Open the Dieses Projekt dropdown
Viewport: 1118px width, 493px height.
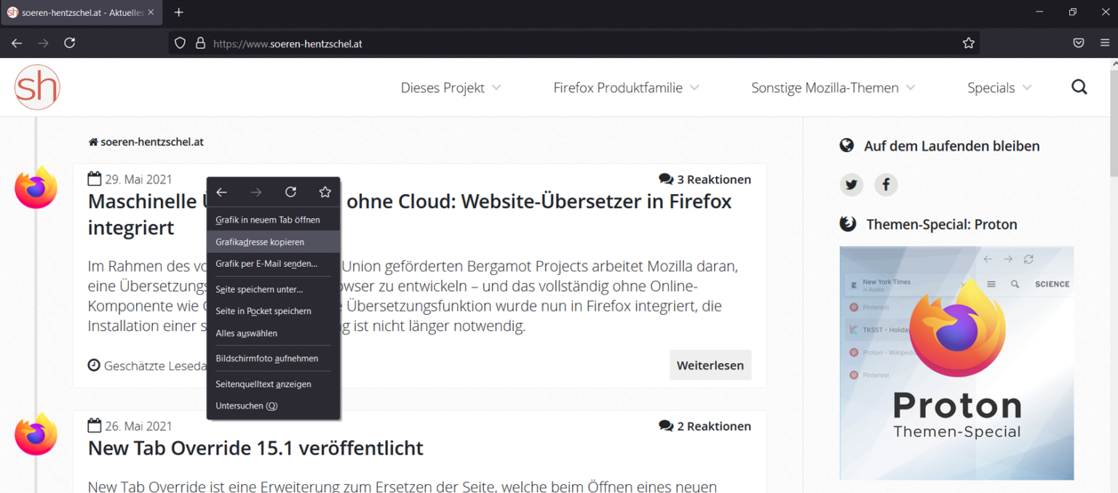coord(450,87)
